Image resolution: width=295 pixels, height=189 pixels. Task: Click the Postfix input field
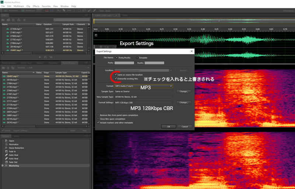coord(154,63)
